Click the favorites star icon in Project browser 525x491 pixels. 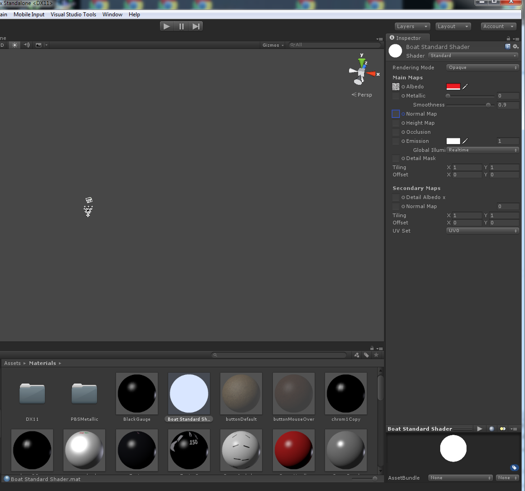376,355
